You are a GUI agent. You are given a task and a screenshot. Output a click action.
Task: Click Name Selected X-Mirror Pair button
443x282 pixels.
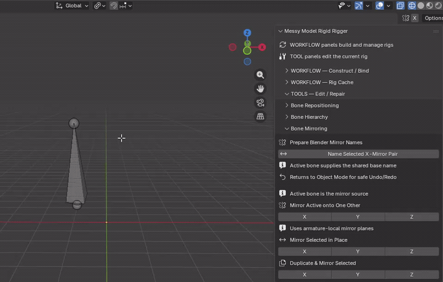pyautogui.click(x=359, y=154)
